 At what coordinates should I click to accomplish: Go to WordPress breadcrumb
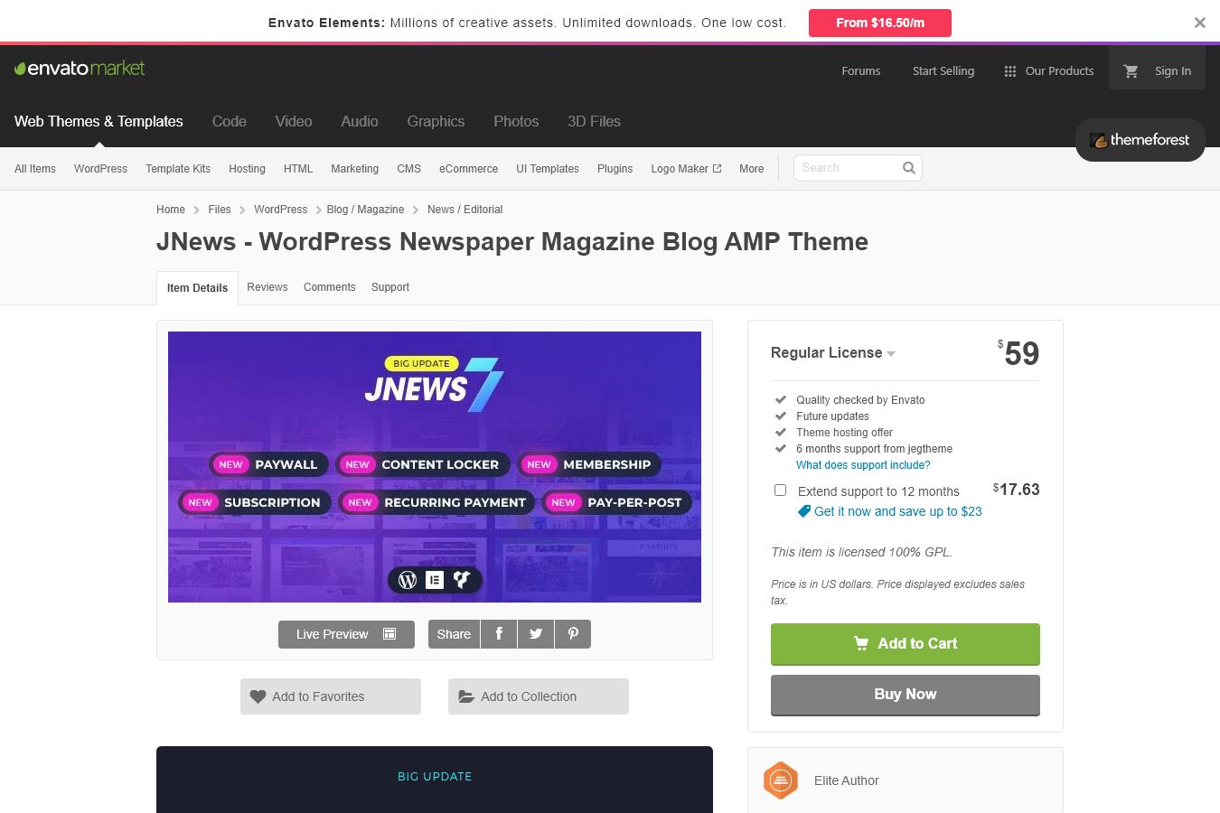tap(280, 210)
